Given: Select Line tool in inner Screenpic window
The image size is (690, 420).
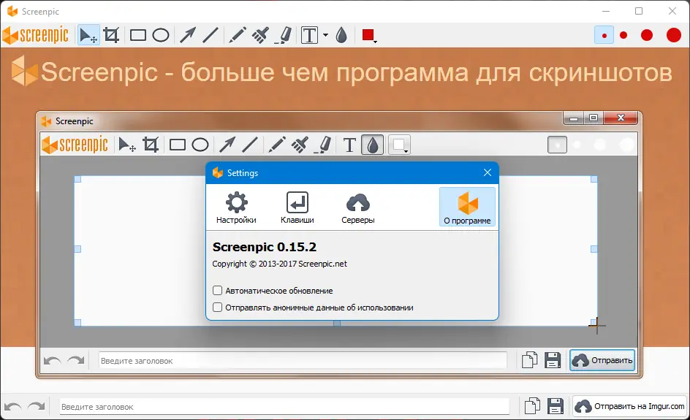Looking at the screenshot, I should (249, 145).
